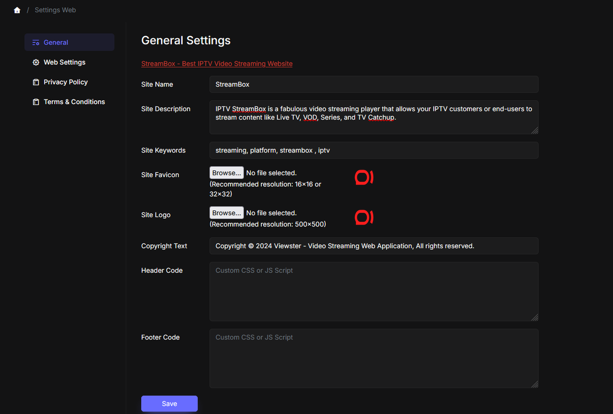Screen dimensions: 613x414
Task: Click the Privacy Policy clipboard icon
Action: pyautogui.click(x=36, y=82)
